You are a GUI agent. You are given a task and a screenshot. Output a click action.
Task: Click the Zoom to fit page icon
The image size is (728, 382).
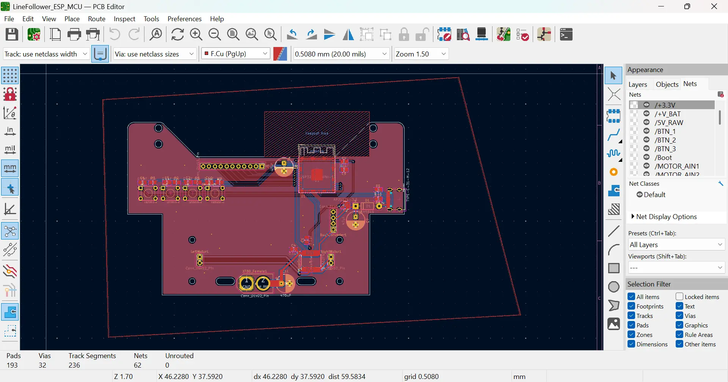coord(233,34)
